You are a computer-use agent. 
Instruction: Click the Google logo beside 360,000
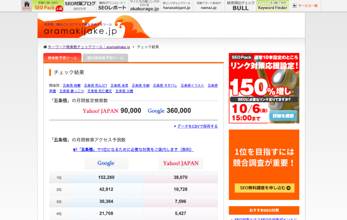156,111
